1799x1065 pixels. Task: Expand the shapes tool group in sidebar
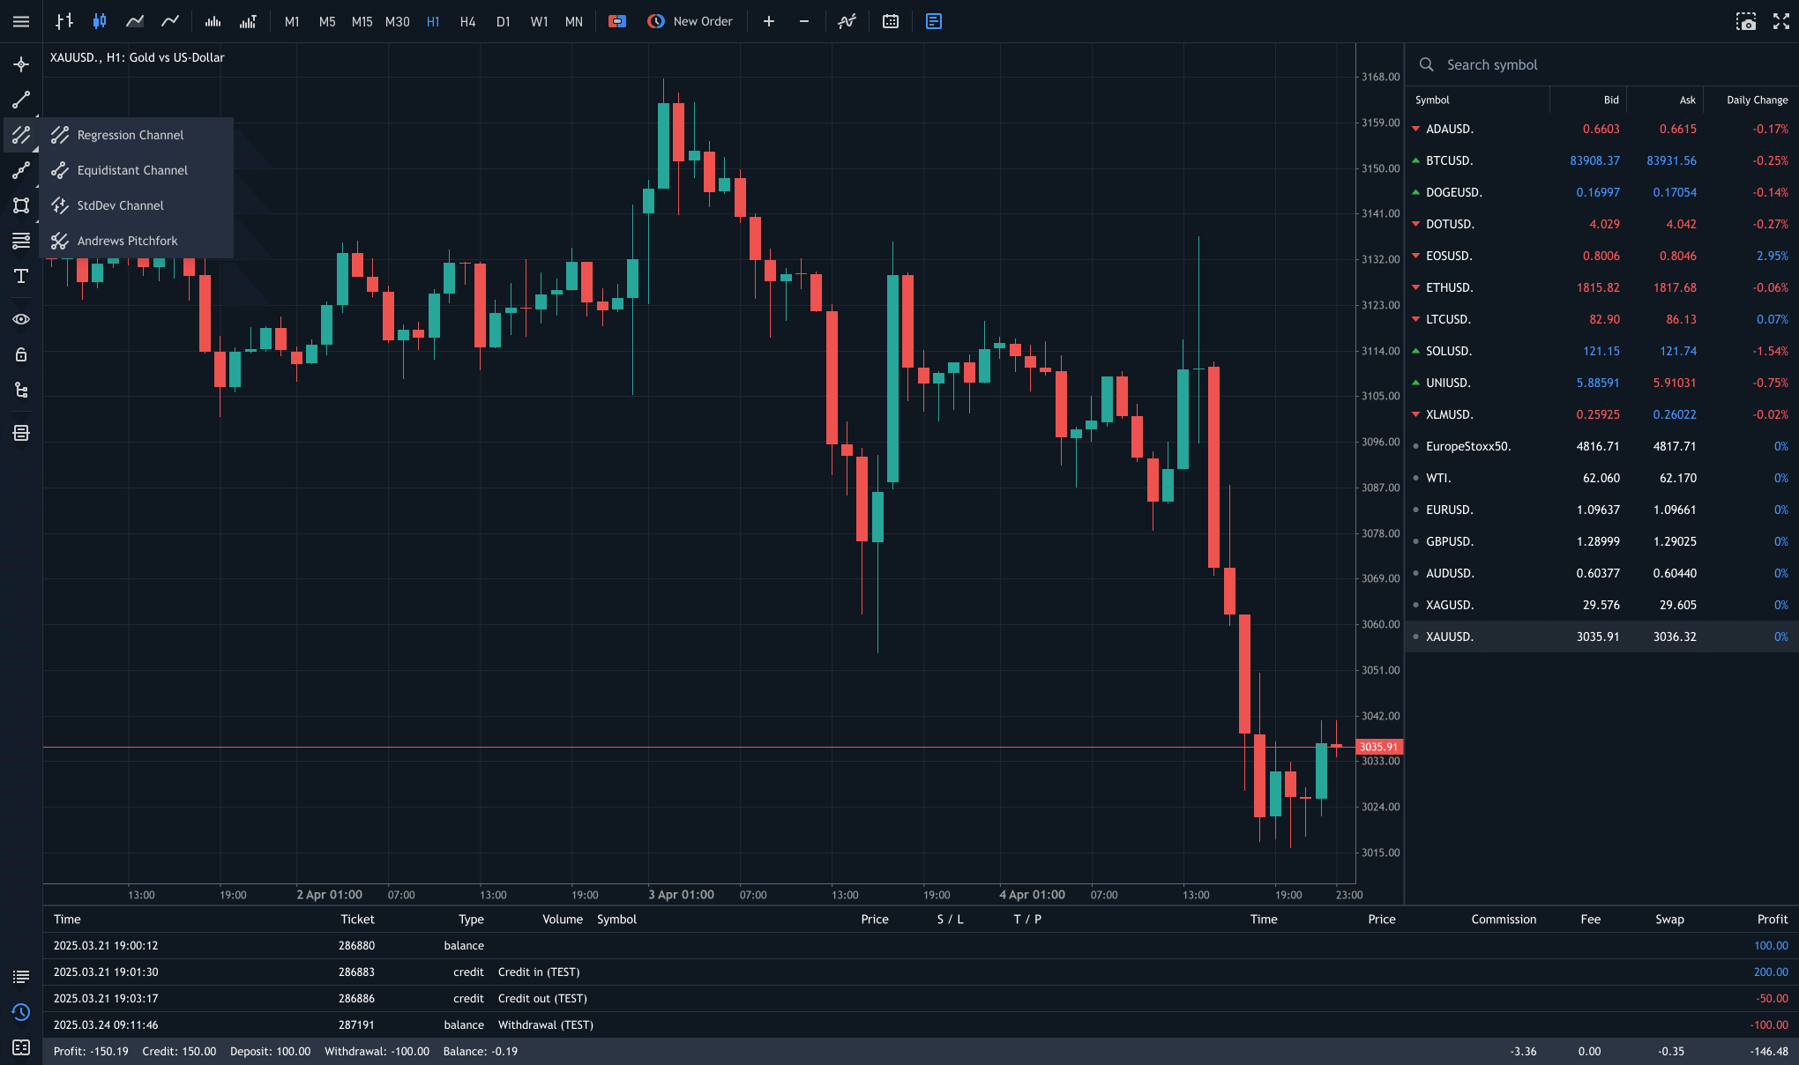(x=21, y=205)
